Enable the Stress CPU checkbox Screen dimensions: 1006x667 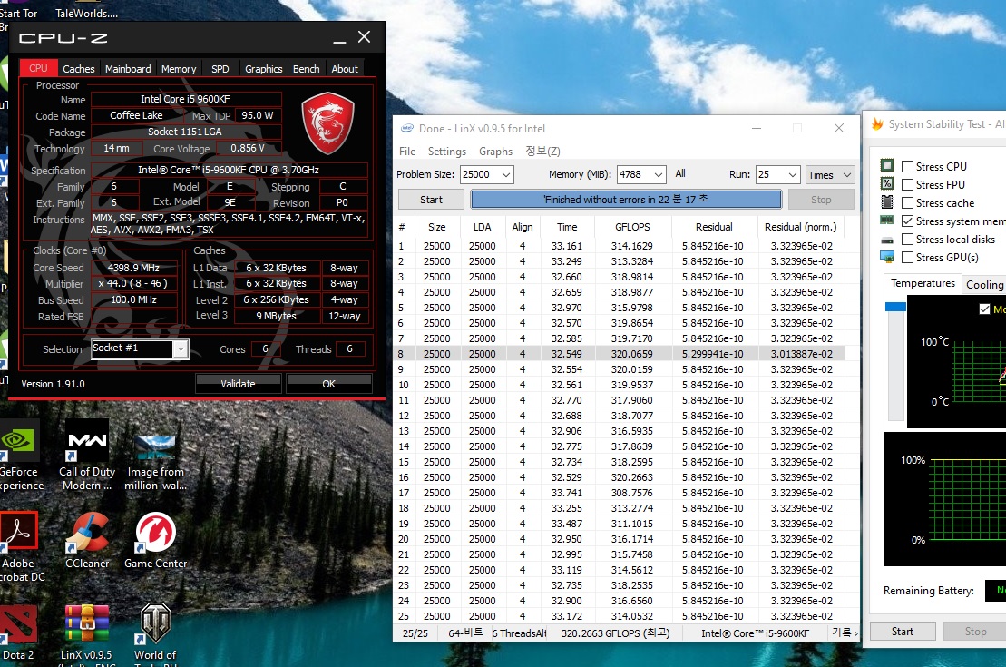coord(907,166)
